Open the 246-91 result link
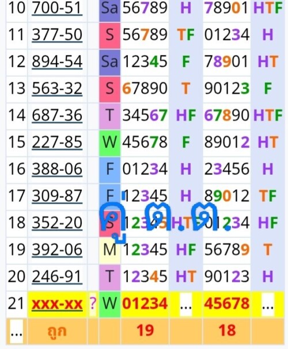Screen dimensions: 288x349 tap(57, 277)
